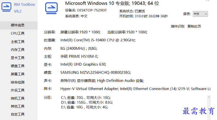This screenshot has width=217, height=120.
Task: Open 烤机工具 stress test tools
Action: (x=18, y=98)
